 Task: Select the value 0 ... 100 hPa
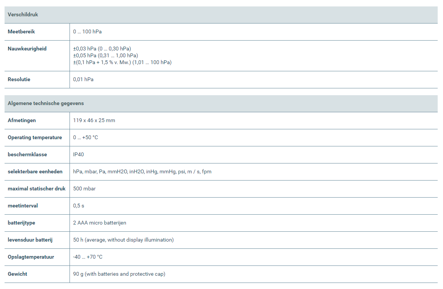[87, 31]
